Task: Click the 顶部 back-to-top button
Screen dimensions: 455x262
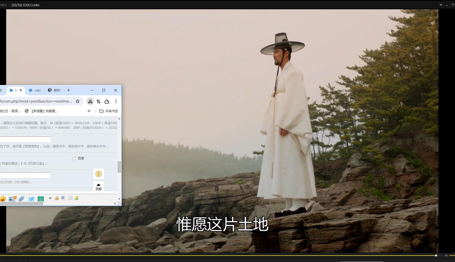Action: (98, 187)
